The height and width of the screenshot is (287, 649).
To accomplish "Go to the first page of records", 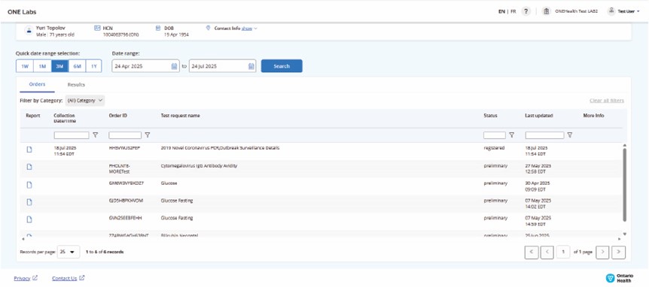I will point(532,252).
